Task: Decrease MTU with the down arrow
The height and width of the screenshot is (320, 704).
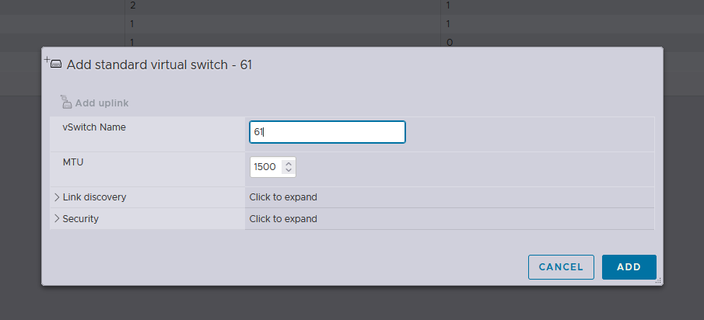Action: coord(289,171)
